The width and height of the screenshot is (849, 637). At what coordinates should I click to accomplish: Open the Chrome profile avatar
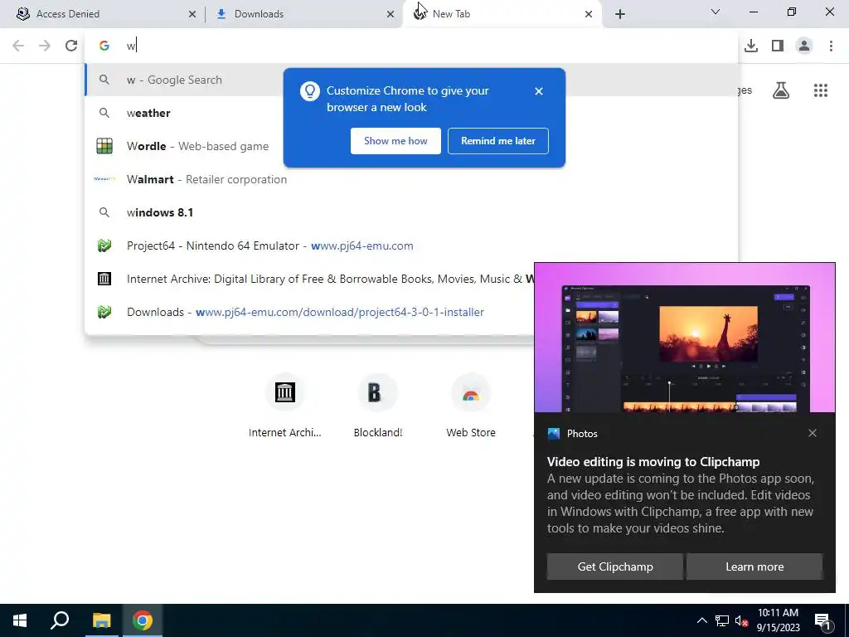pyautogui.click(x=804, y=46)
